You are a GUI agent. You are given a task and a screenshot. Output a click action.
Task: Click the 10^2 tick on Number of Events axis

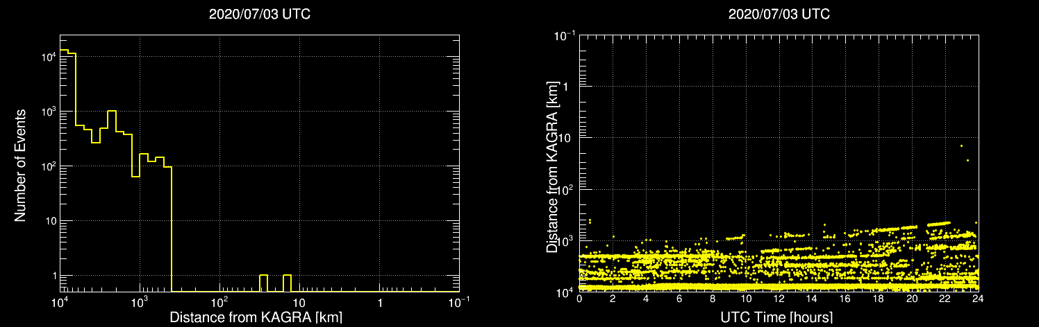[x=47, y=166]
